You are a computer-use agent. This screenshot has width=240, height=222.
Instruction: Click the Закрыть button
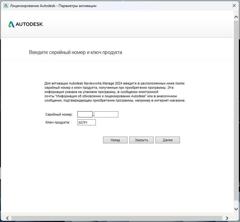[141, 140]
